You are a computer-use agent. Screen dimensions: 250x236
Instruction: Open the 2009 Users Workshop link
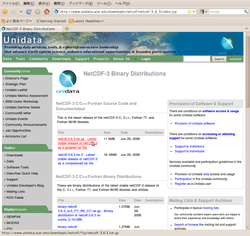[22, 101]
